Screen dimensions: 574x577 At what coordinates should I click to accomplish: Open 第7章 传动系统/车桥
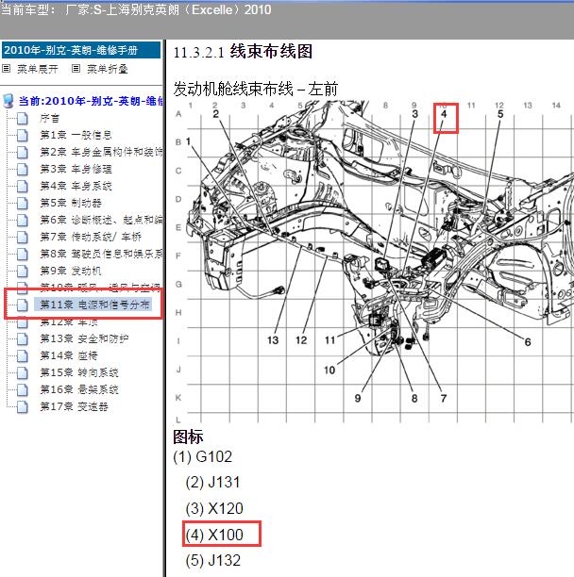(x=91, y=237)
